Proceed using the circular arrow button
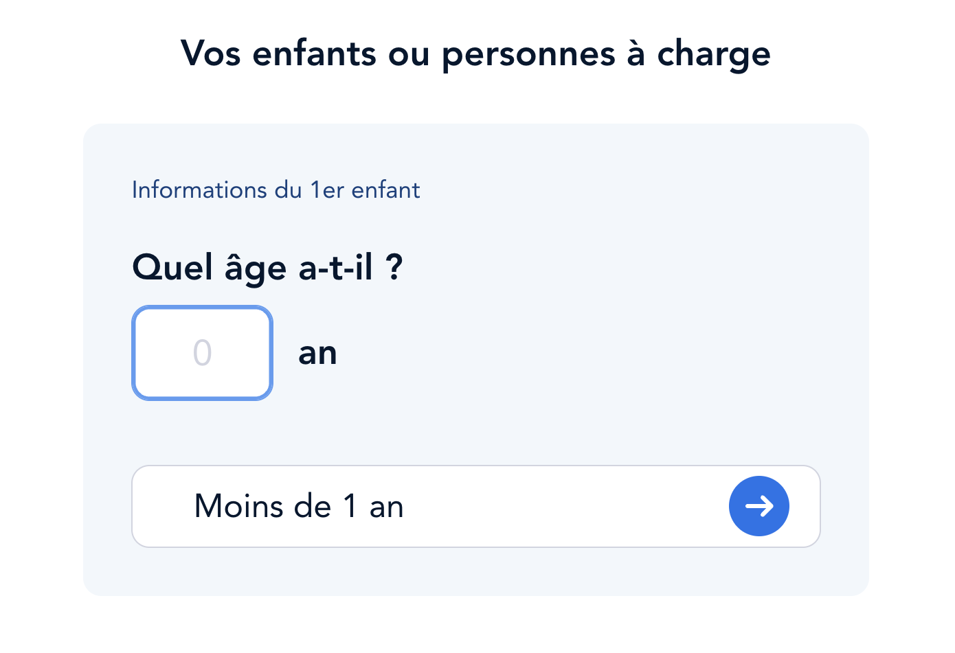The width and height of the screenshot is (955, 653). (x=759, y=506)
